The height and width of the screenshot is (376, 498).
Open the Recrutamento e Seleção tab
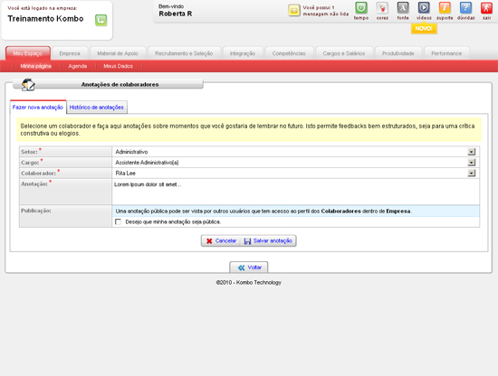184,53
